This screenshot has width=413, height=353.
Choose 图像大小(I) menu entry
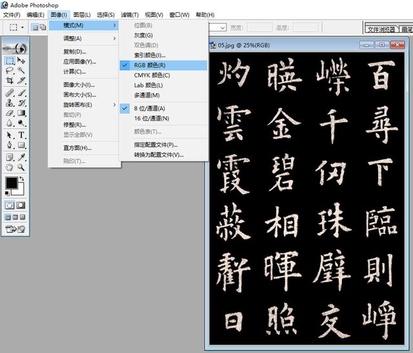tap(84, 85)
